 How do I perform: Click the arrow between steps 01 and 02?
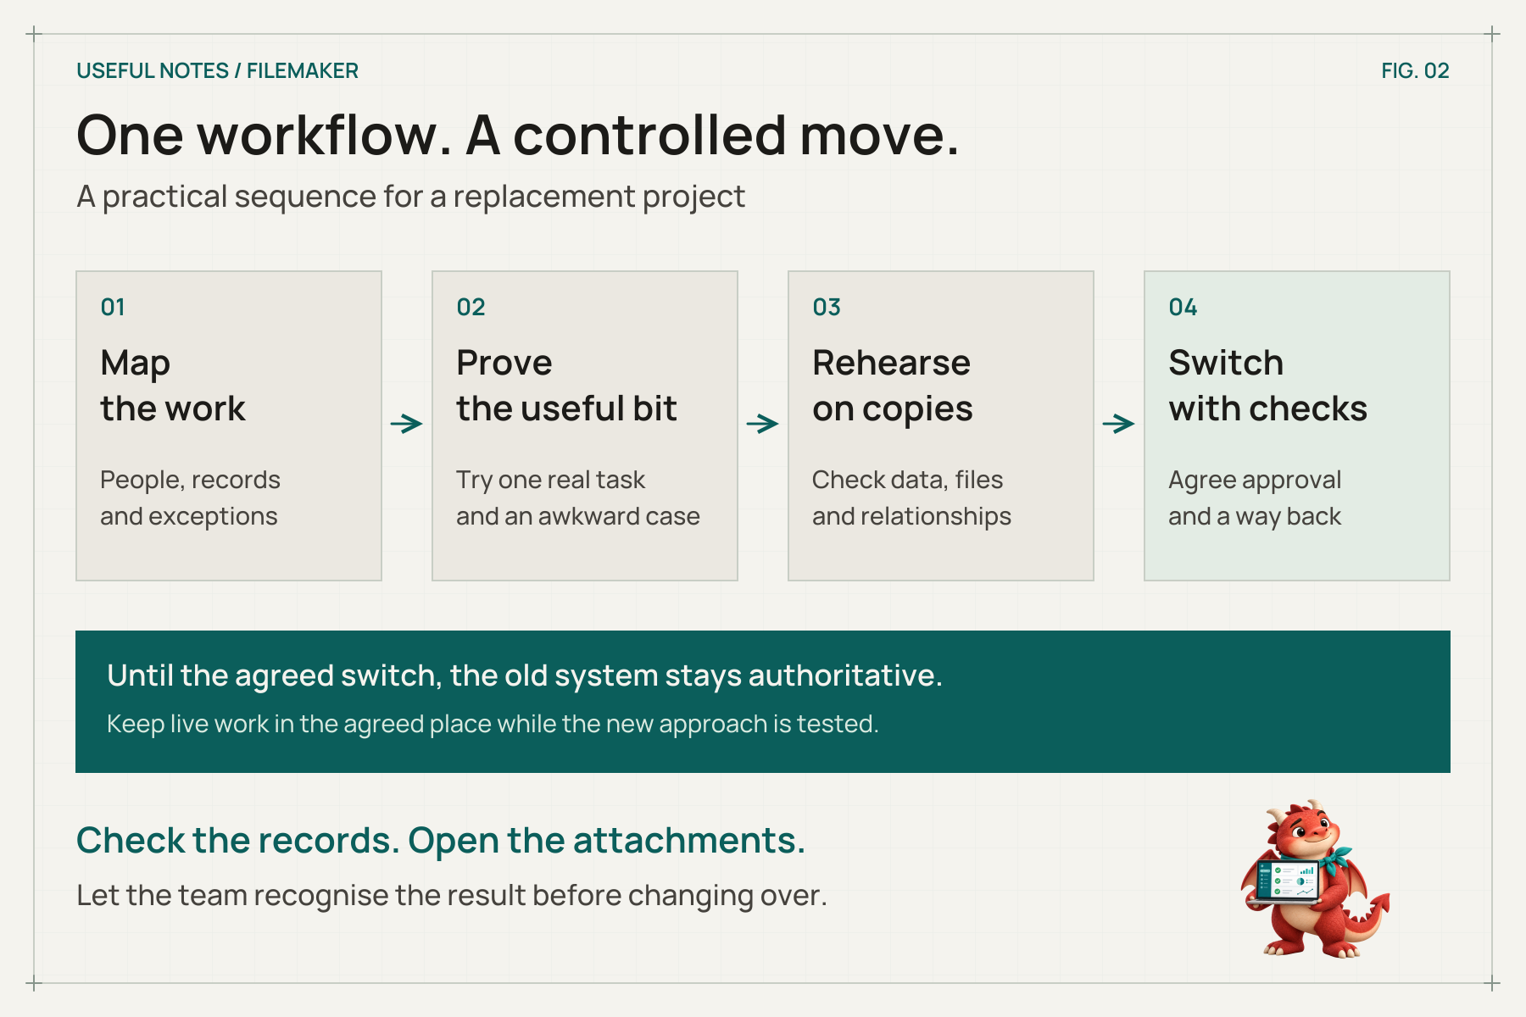click(407, 424)
